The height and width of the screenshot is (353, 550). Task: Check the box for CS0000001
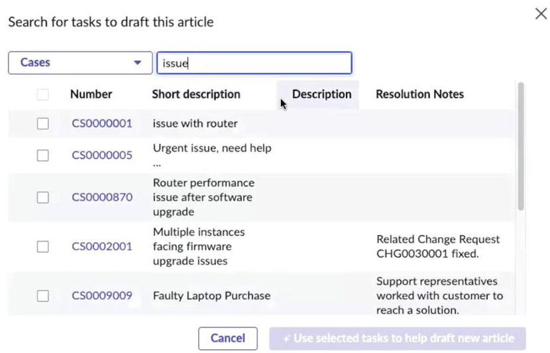[x=43, y=123]
